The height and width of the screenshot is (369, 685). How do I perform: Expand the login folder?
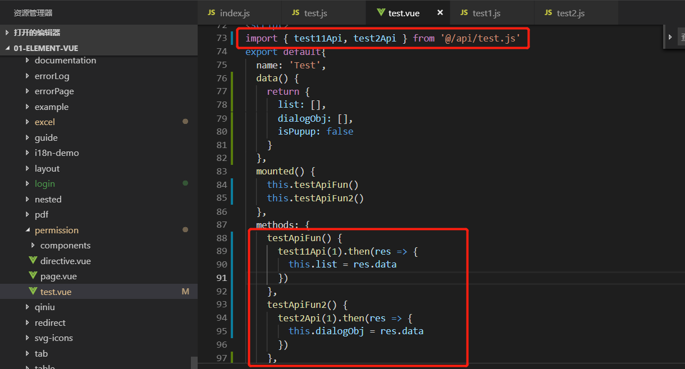coord(28,183)
